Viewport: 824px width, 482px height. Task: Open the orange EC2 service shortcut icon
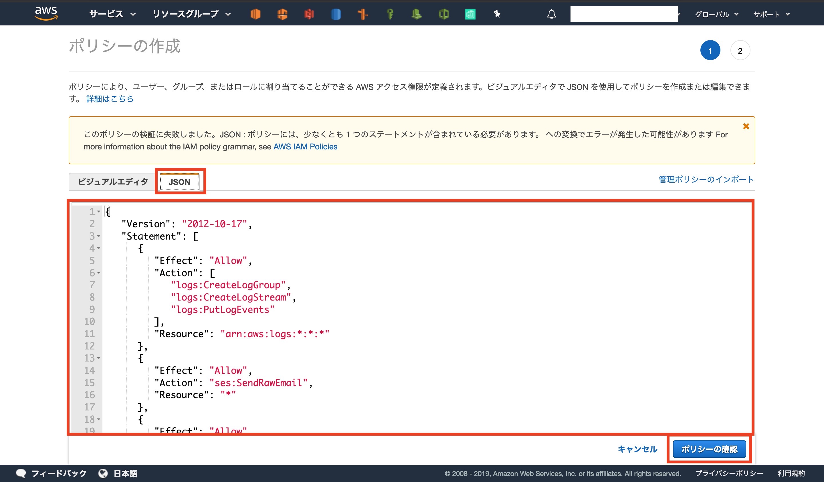(x=255, y=14)
